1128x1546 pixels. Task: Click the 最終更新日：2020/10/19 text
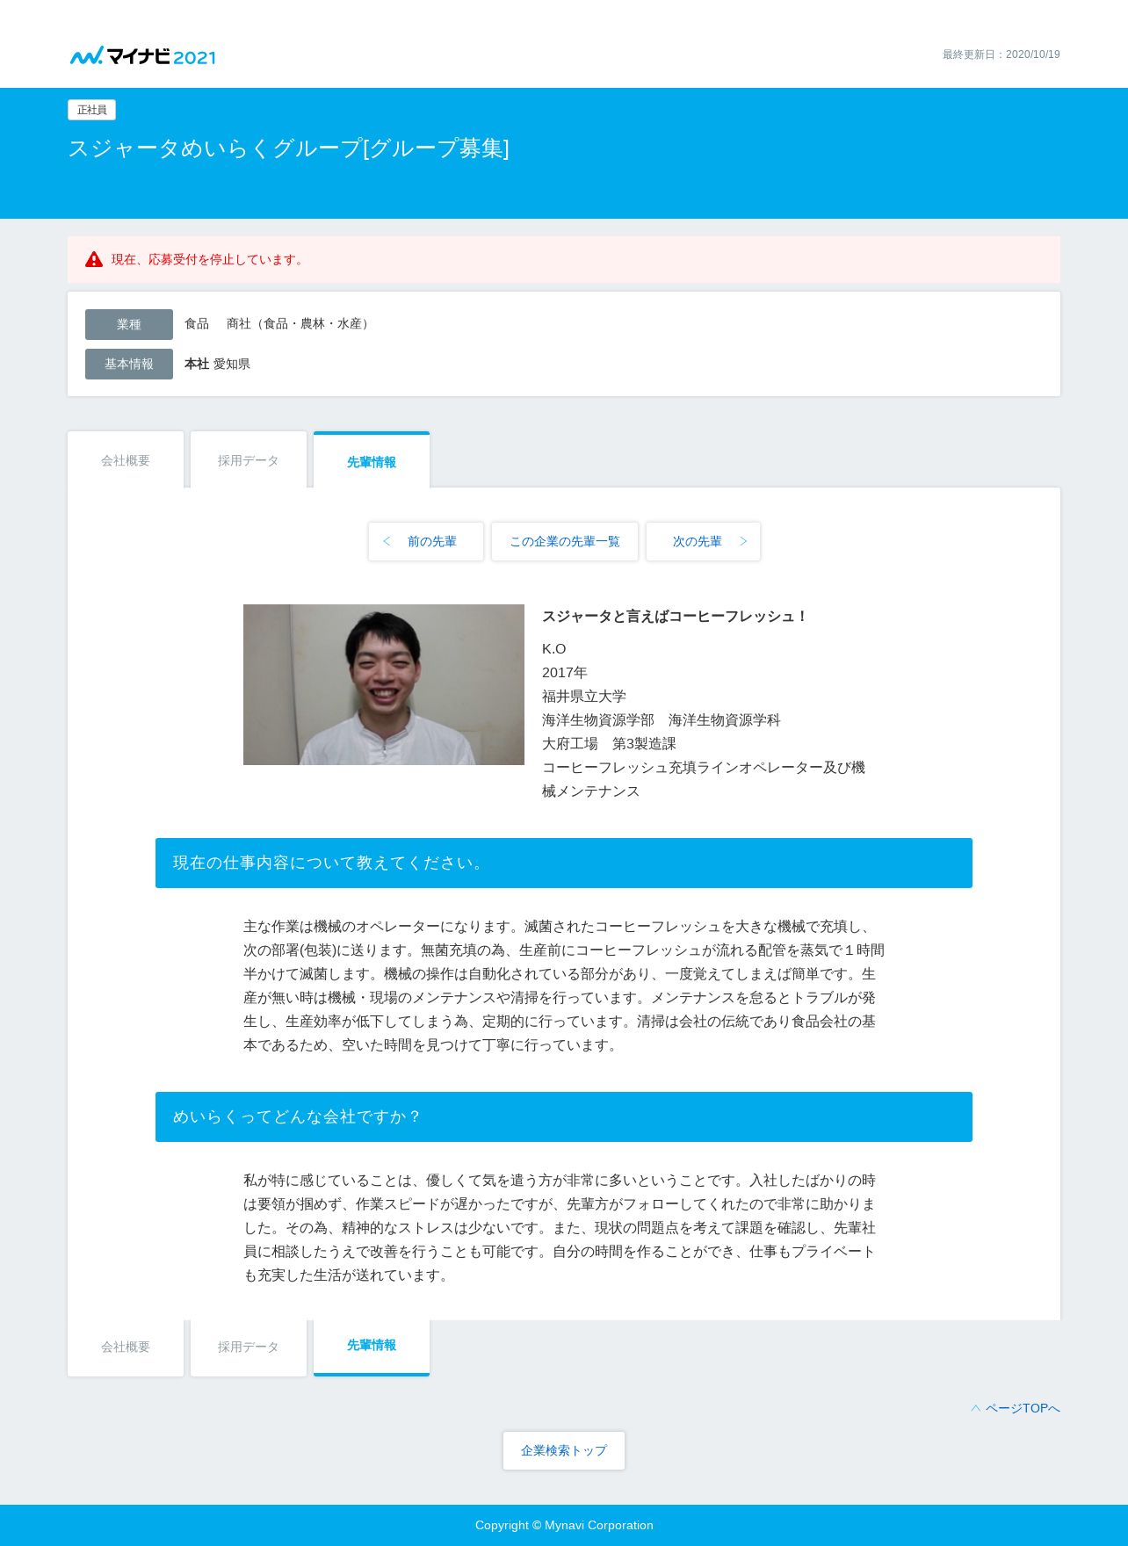tap(1001, 54)
